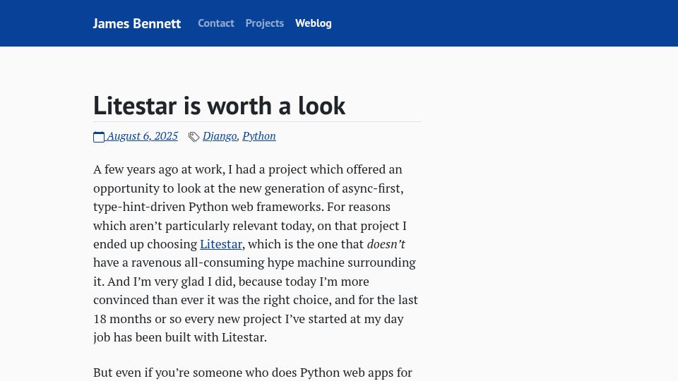Click the calendar icon beside the date
678x381 pixels.
99,136
